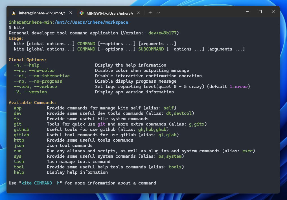Screen dimensions: 287x200
Task: Click the 'gitlab' command name
Action: pos(21,135)
